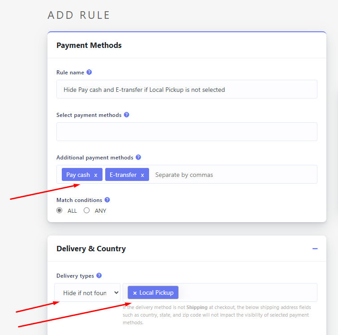Remove the Pay cash tag
Image resolution: width=338 pixels, height=335 pixels.
96,175
